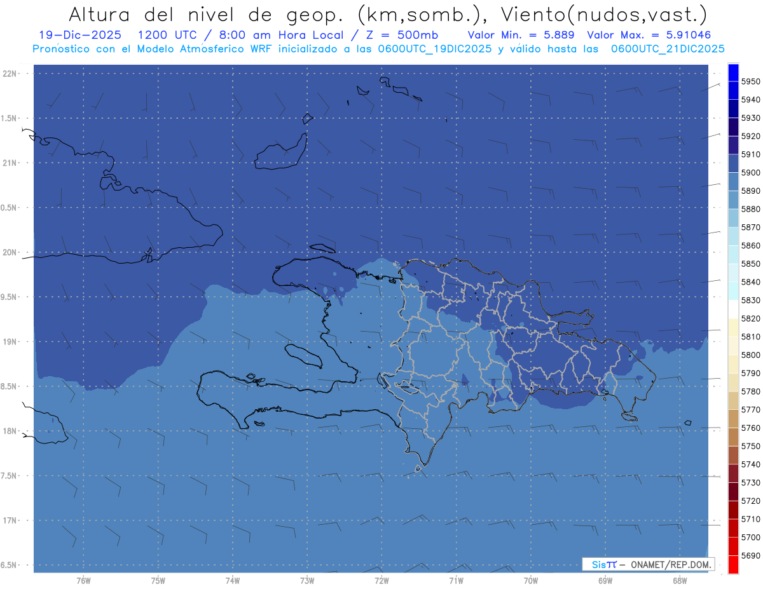Select the 'Z = 500mb' pressure level text
Viewport: 763px width, 589px height.
tap(402, 35)
